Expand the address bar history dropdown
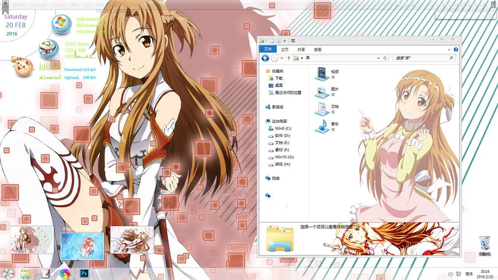The image size is (498, 280). click(x=377, y=58)
